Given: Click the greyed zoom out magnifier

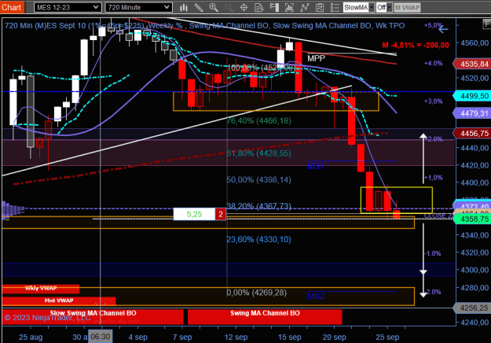Looking at the screenshot, I should click(x=229, y=8).
